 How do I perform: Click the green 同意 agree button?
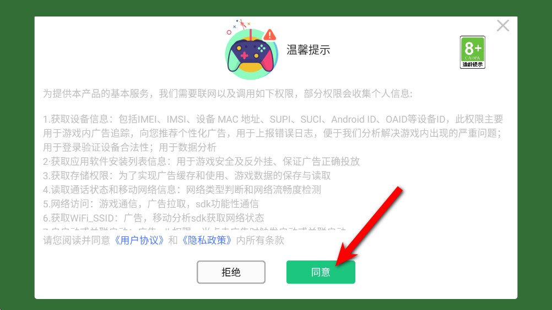click(321, 272)
